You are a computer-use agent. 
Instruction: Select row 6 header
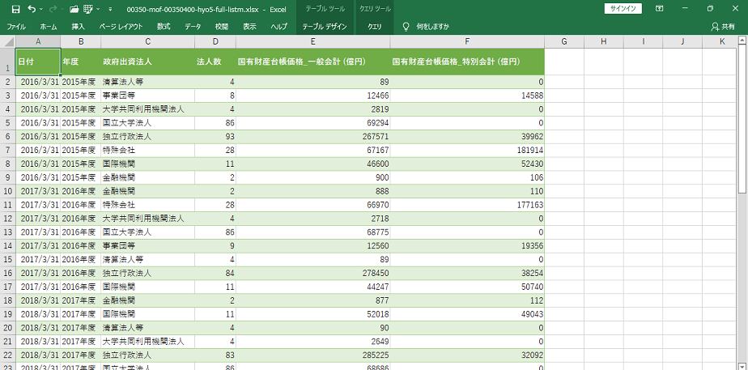[7, 137]
